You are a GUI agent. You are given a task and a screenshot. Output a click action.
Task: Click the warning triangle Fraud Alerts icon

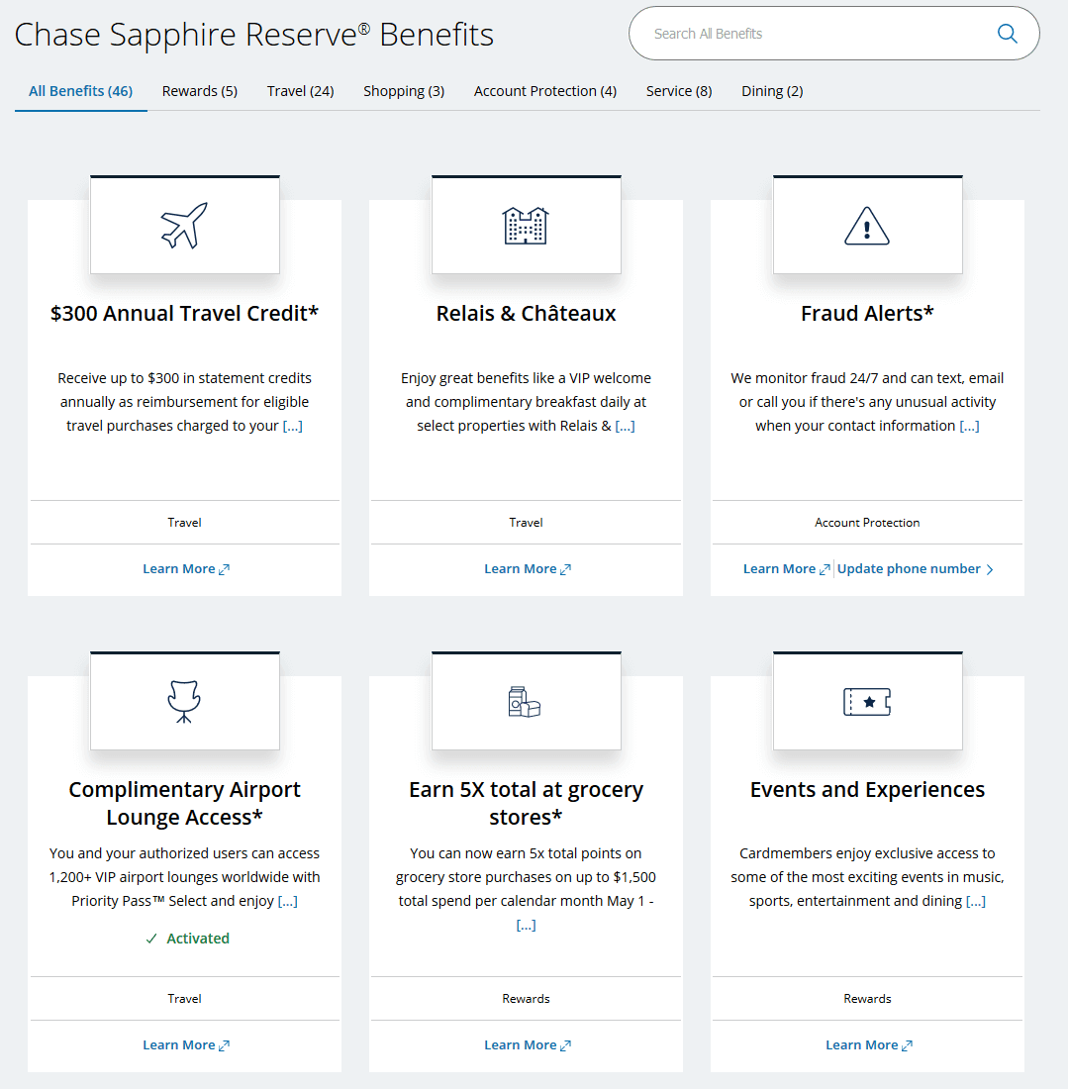(867, 226)
